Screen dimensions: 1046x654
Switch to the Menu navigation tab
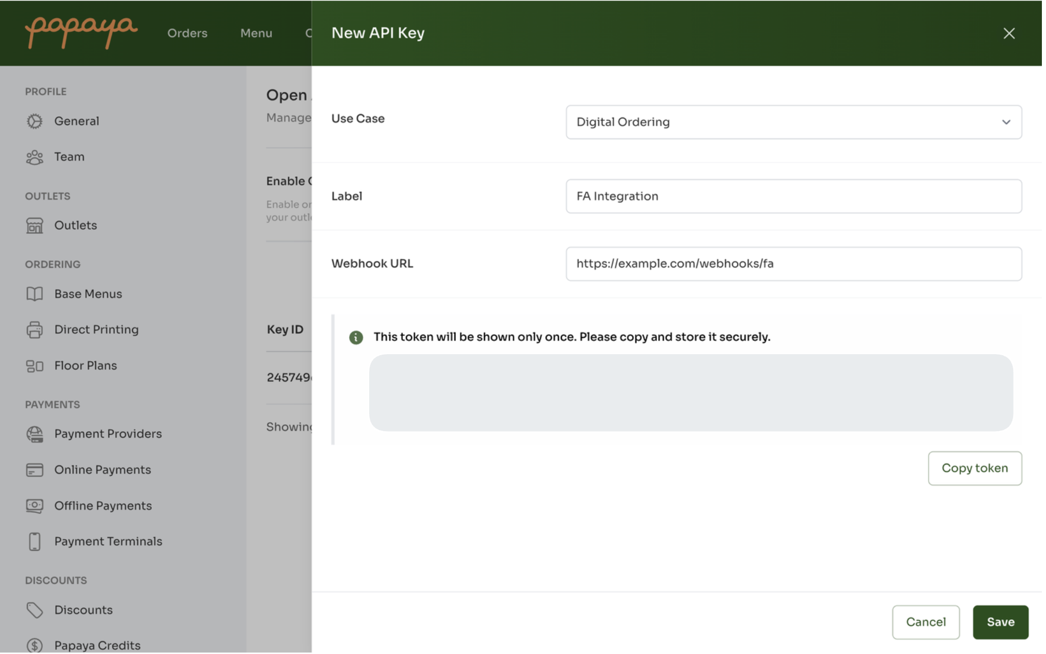point(257,33)
